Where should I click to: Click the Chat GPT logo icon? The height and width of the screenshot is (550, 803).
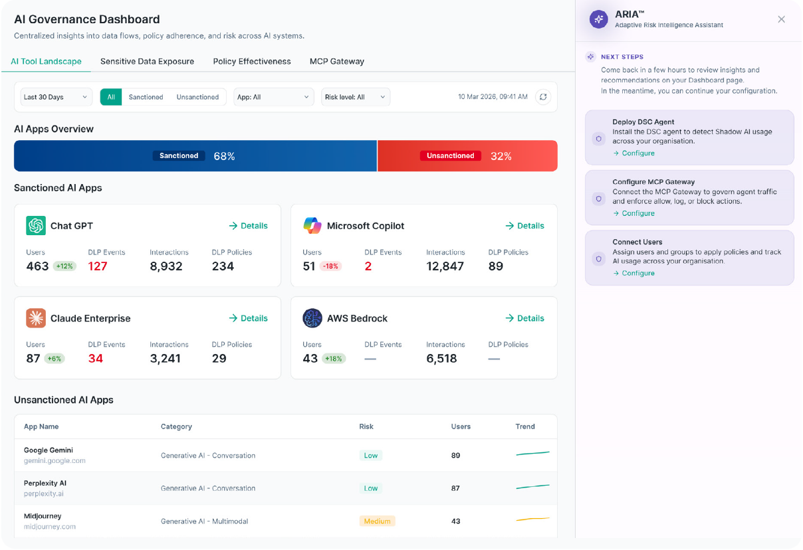tap(36, 226)
